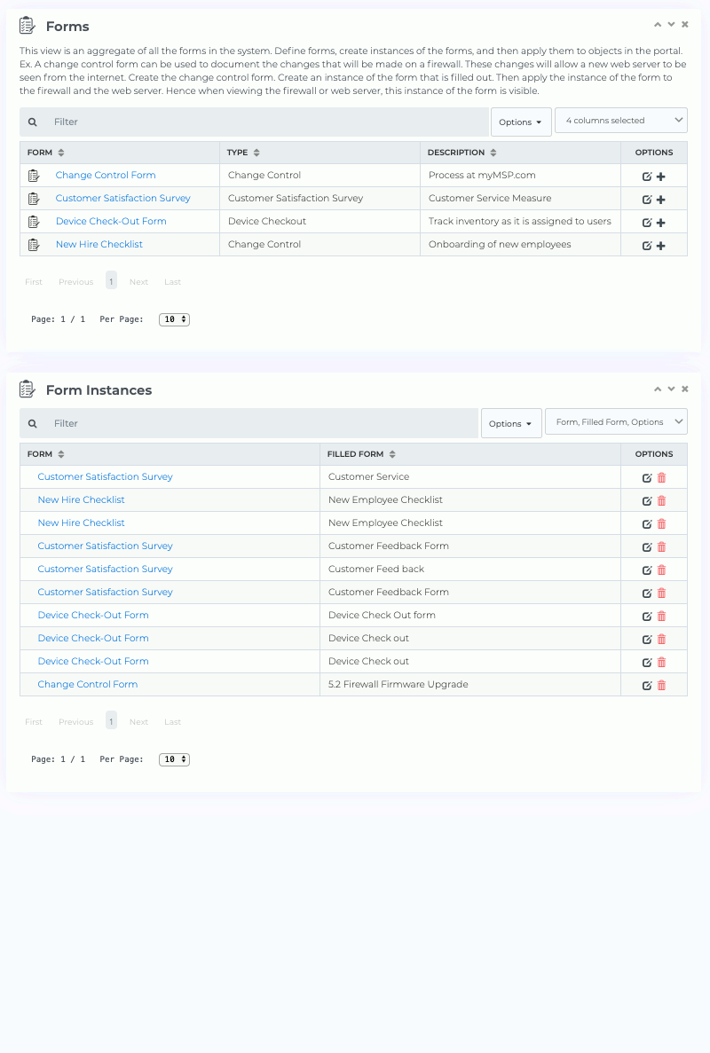Select the Next pagination item
The width and height of the screenshot is (710, 1053).
coord(138,281)
